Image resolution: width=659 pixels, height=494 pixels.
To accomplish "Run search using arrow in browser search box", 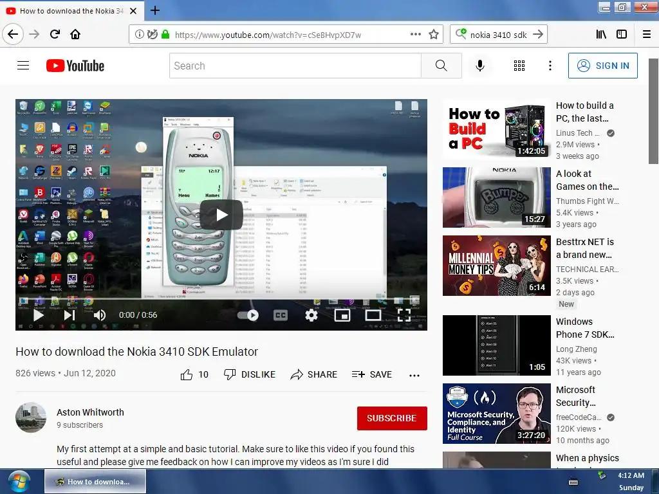I will pos(538,35).
